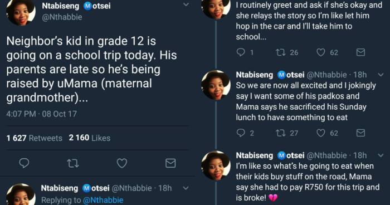390x205 pixels.
Task: Send main tweet via direct message envelope
Action: point(170,163)
